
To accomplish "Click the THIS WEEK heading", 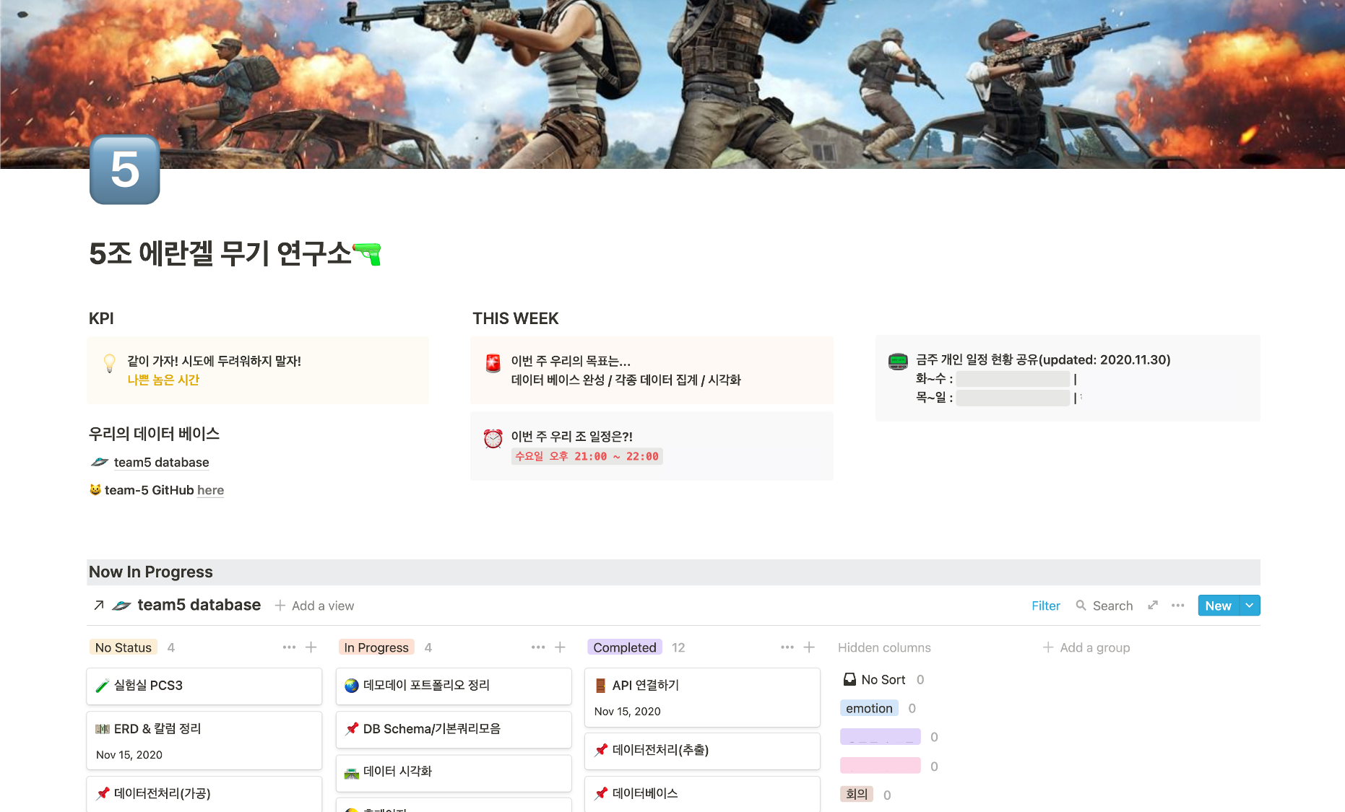I will (x=516, y=318).
